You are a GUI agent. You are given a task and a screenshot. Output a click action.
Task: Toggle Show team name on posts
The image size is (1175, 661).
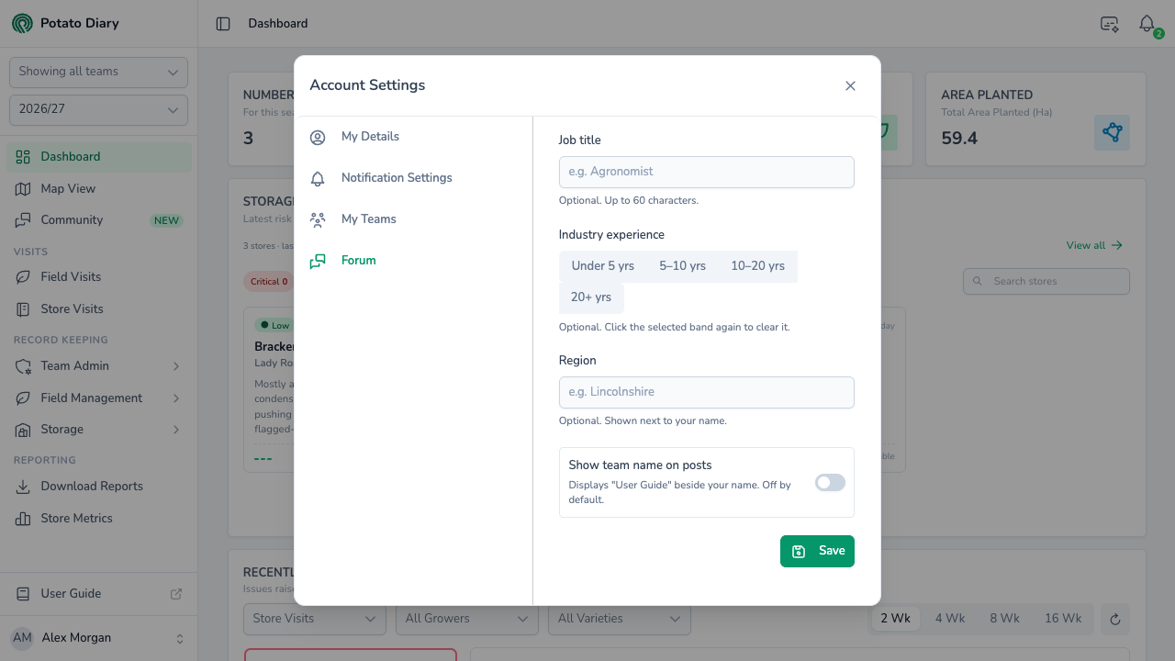[830, 483]
